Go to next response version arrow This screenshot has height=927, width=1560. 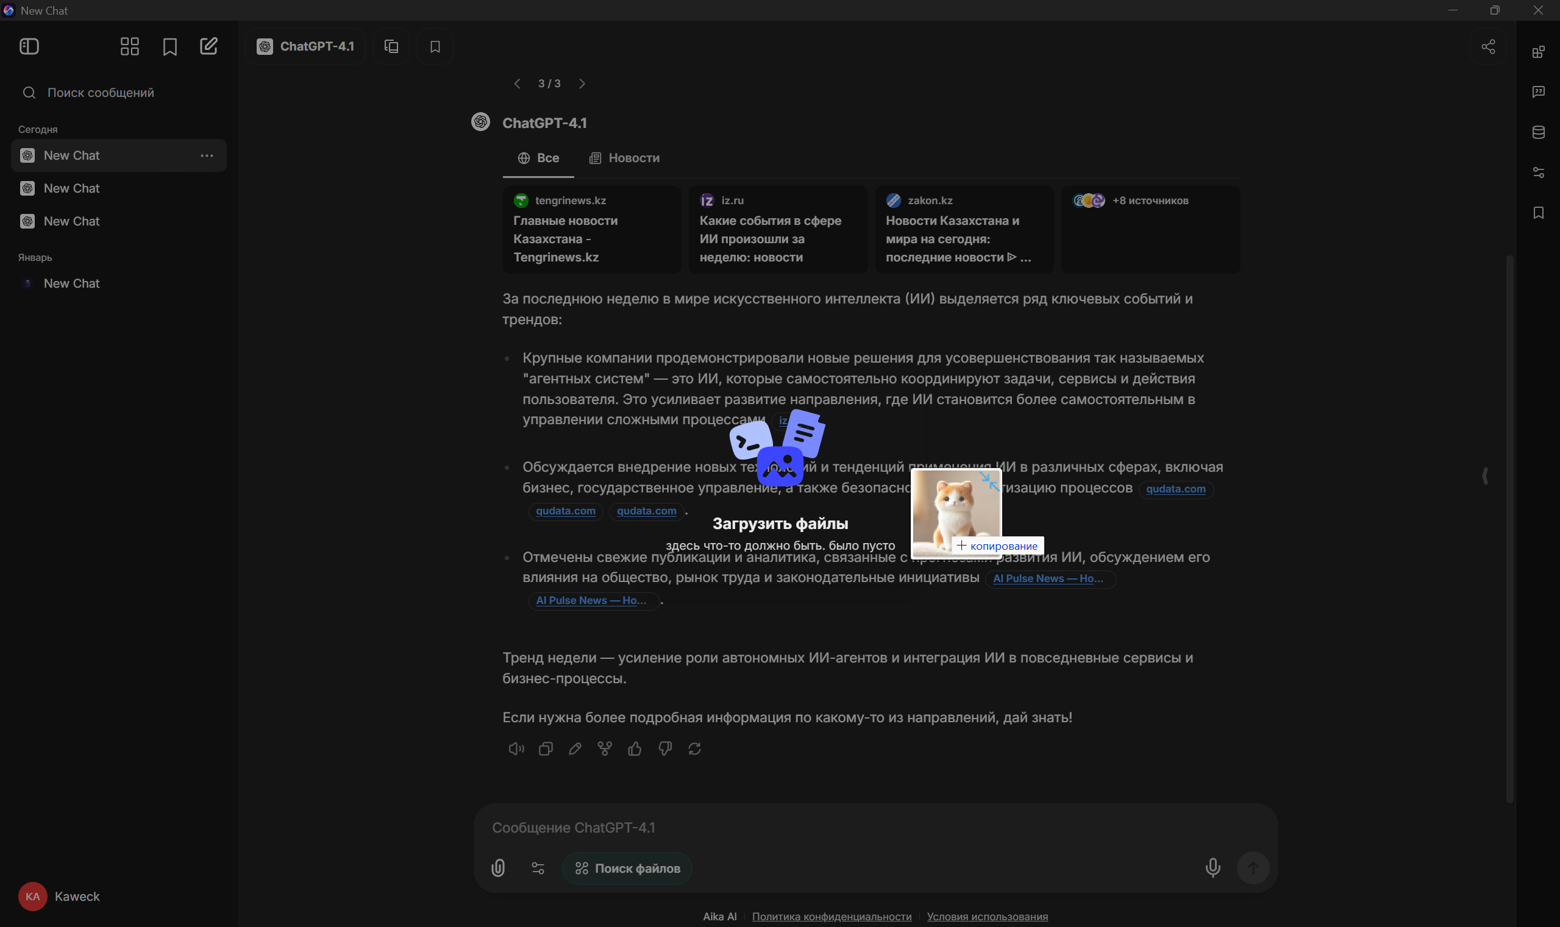click(582, 83)
